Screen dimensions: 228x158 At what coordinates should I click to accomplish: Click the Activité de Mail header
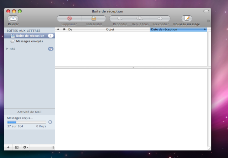point(29,112)
